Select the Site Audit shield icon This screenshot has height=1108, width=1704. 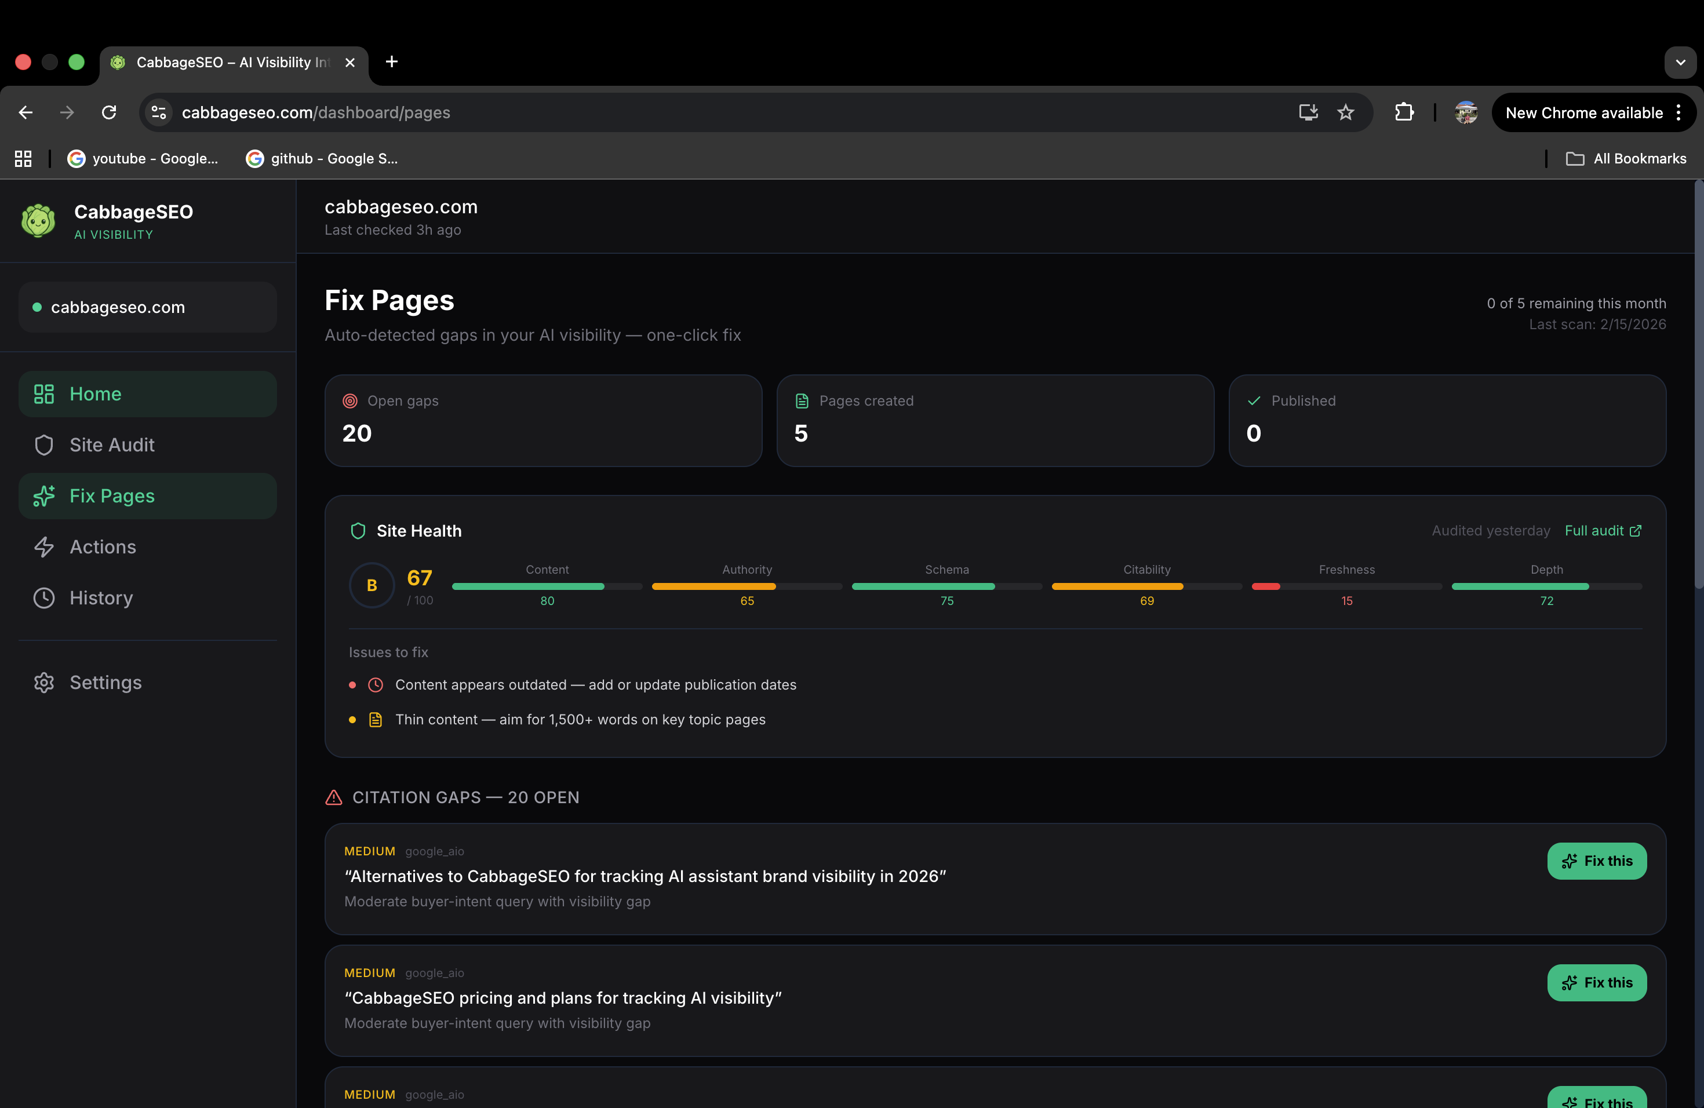point(43,444)
